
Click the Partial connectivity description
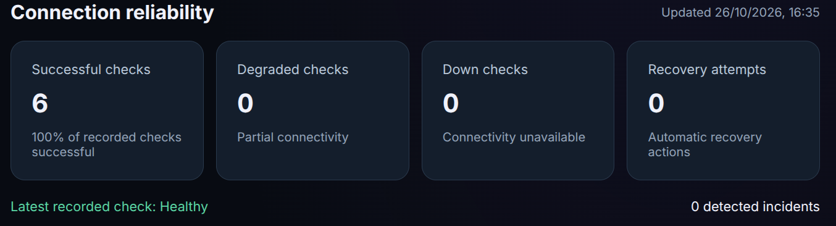tap(293, 137)
